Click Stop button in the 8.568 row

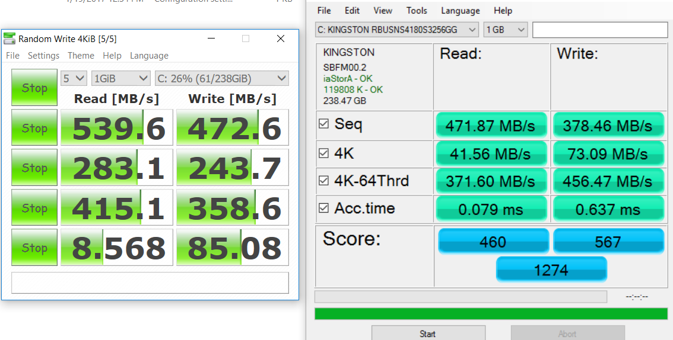[34, 247]
